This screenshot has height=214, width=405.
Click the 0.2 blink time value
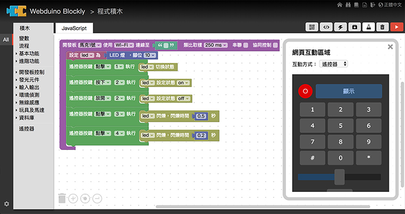[x=201, y=135]
